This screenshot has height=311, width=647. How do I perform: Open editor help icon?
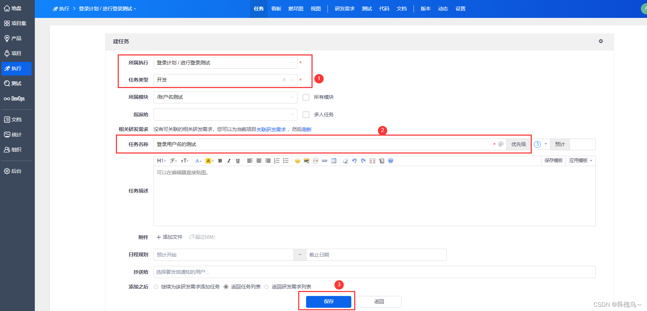pyautogui.click(x=391, y=161)
